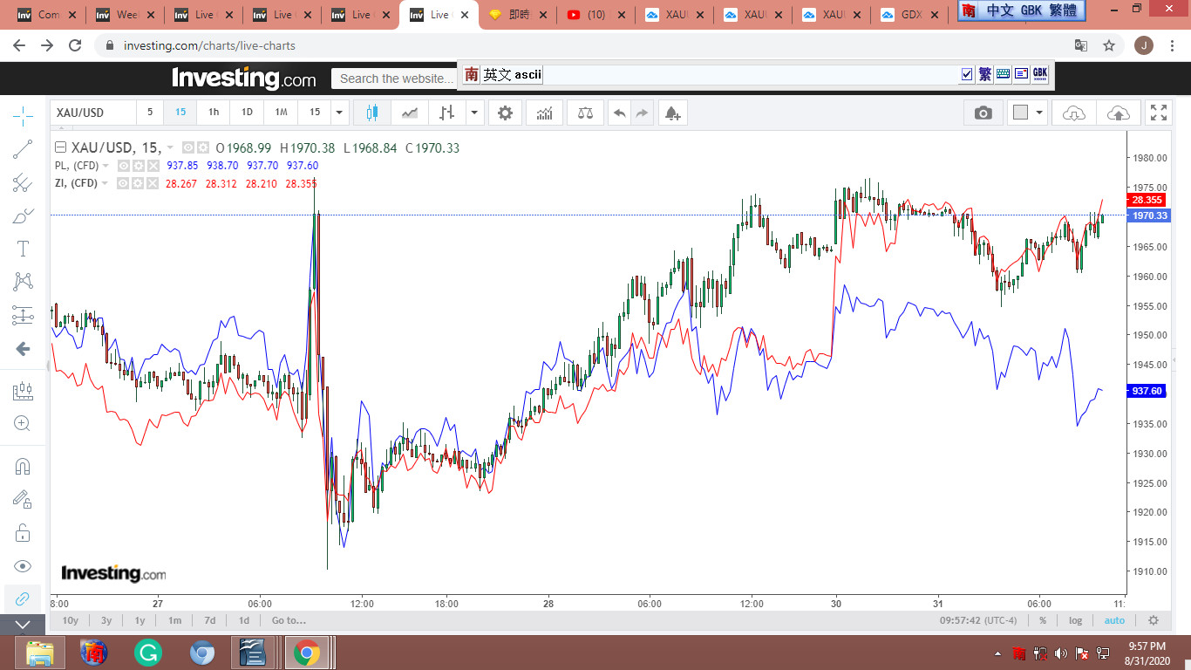Image resolution: width=1191 pixels, height=670 pixels.
Task: Collapse the XAU/USD legend box
Action: (x=60, y=147)
